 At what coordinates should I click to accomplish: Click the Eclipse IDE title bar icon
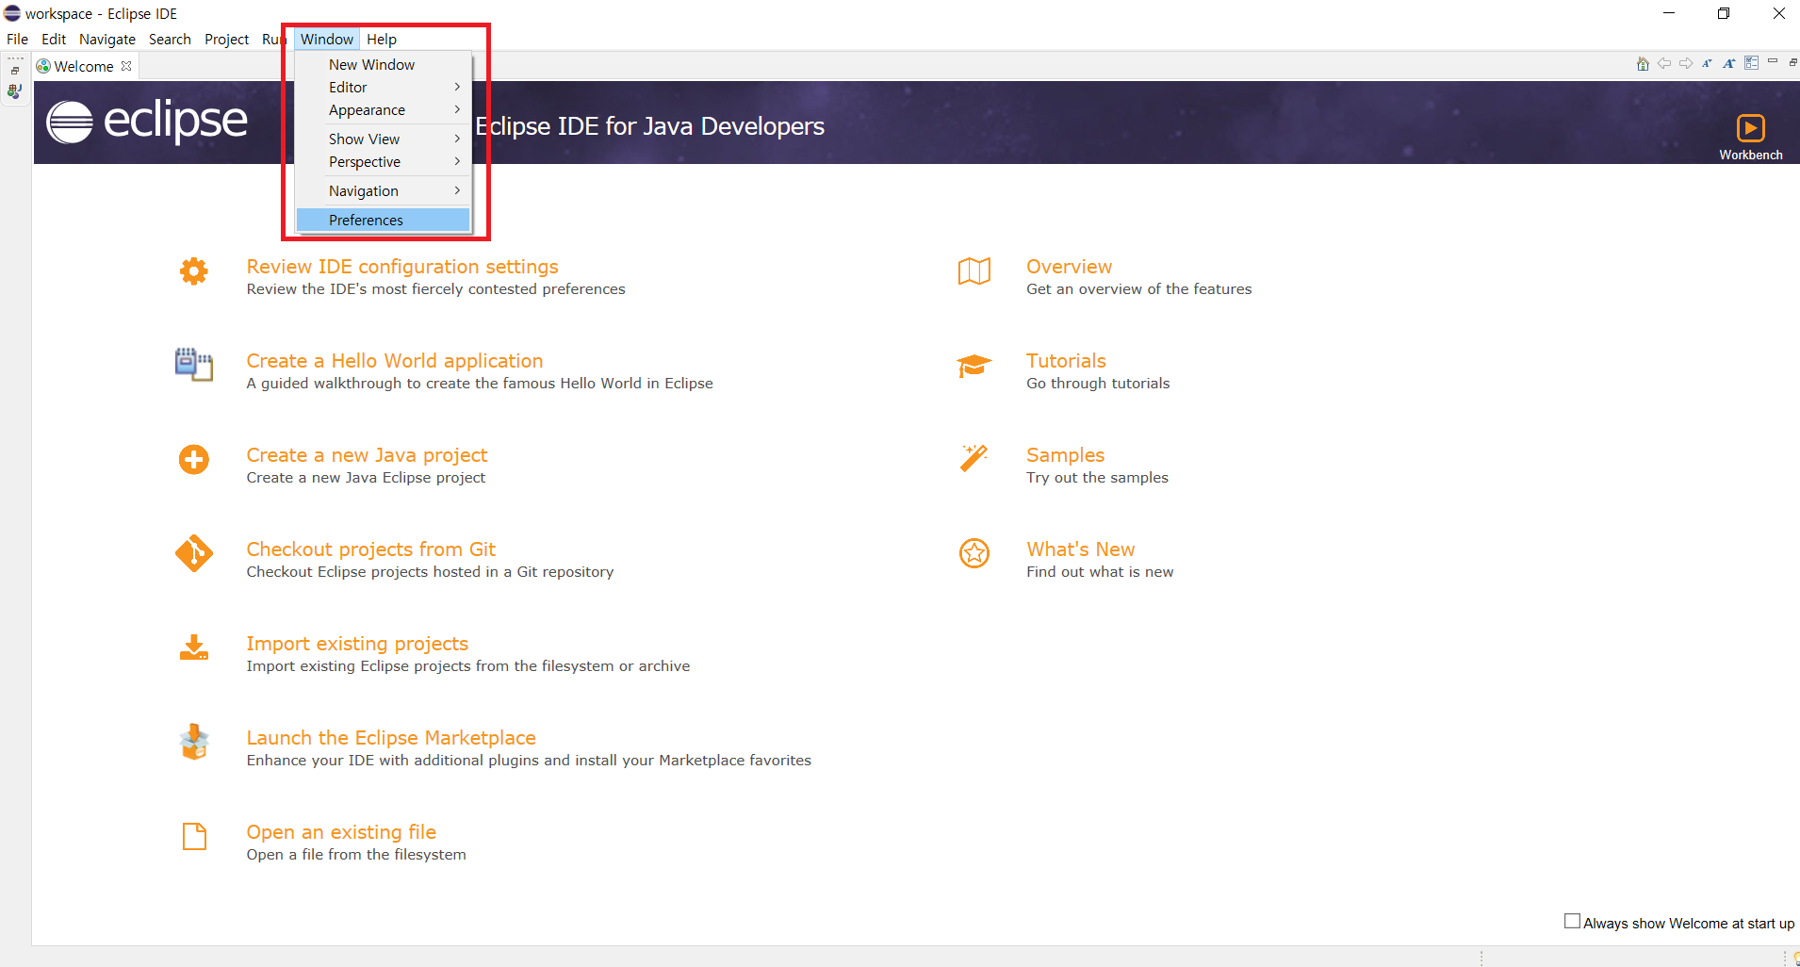[x=12, y=13]
